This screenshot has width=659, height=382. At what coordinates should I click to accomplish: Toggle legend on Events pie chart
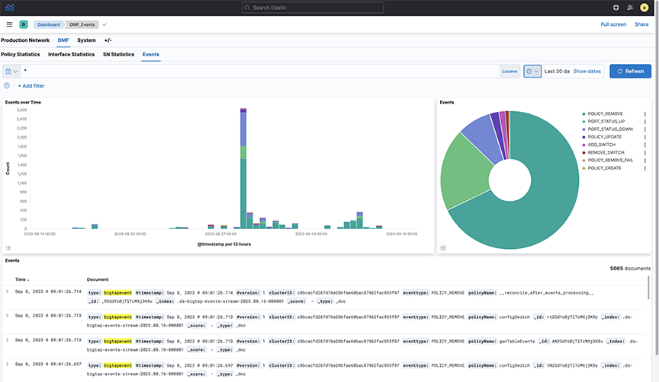tap(442, 248)
